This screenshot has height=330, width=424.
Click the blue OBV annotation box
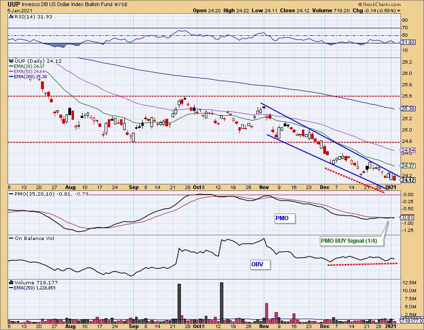(x=260, y=264)
